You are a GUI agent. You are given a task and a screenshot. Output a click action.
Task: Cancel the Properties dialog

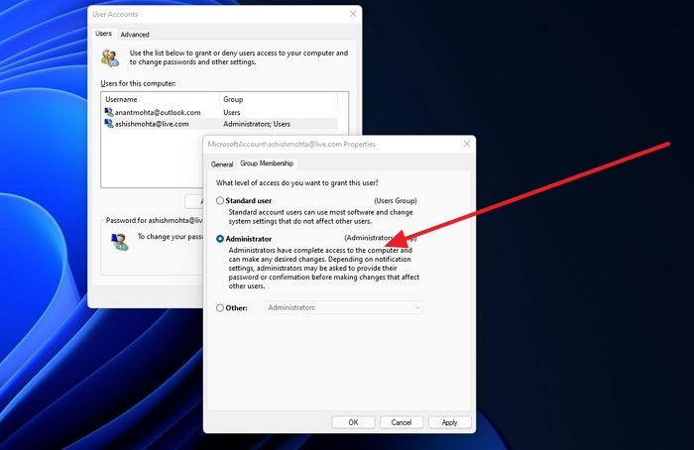tap(402, 422)
